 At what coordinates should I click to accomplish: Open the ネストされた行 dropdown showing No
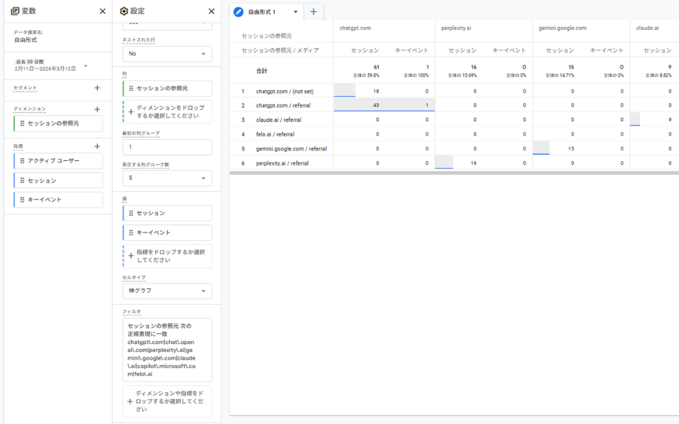point(167,54)
